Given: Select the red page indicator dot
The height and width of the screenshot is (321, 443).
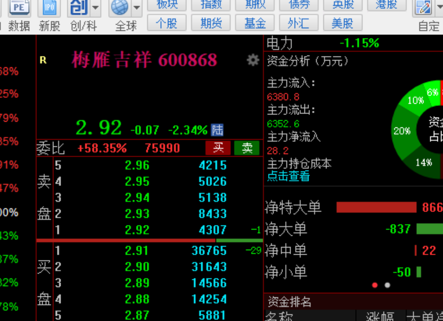Looking at the screenshot, I should point(375,285).
